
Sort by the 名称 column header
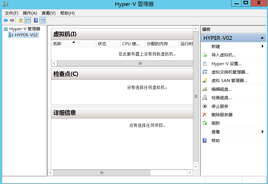(x=74, y=44)
